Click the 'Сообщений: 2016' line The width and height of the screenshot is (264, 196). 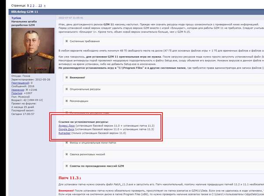pos(23,86)
